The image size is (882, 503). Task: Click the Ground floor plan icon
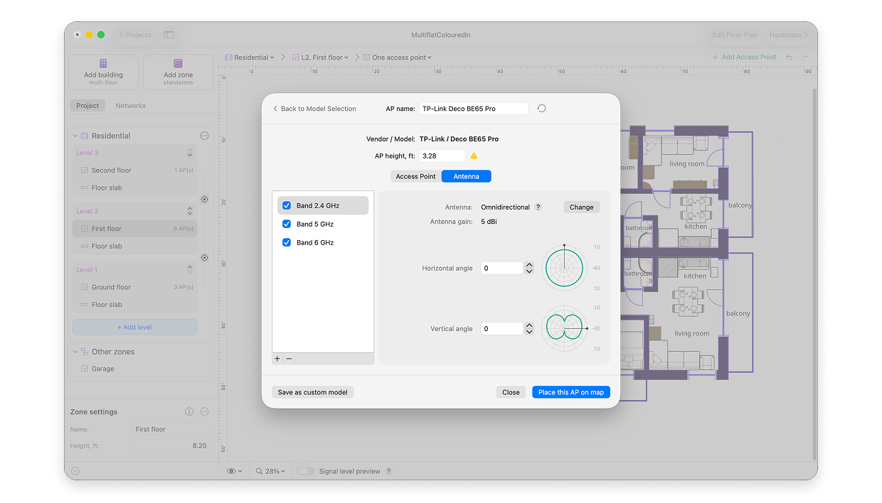85,288
